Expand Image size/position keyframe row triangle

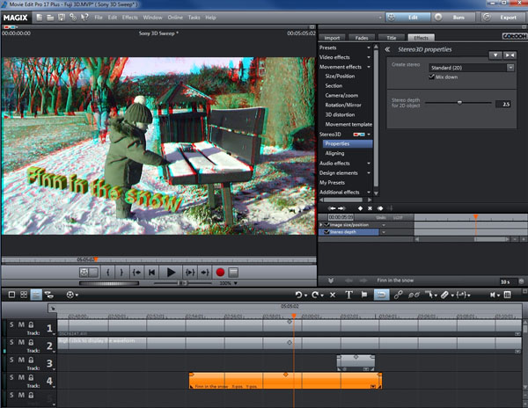(321, 225)
